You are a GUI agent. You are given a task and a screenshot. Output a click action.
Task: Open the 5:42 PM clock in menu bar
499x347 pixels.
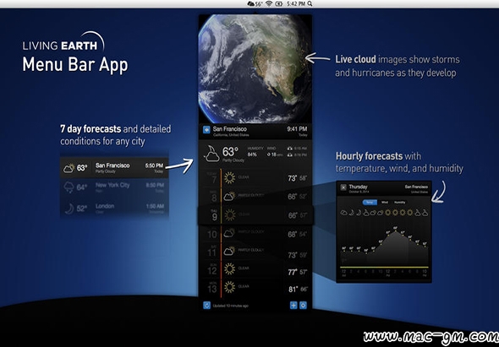click(x=296, y=4)
